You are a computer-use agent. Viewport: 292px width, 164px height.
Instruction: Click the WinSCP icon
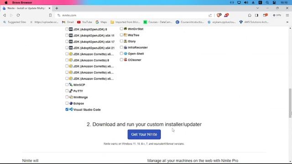(71, 85)
